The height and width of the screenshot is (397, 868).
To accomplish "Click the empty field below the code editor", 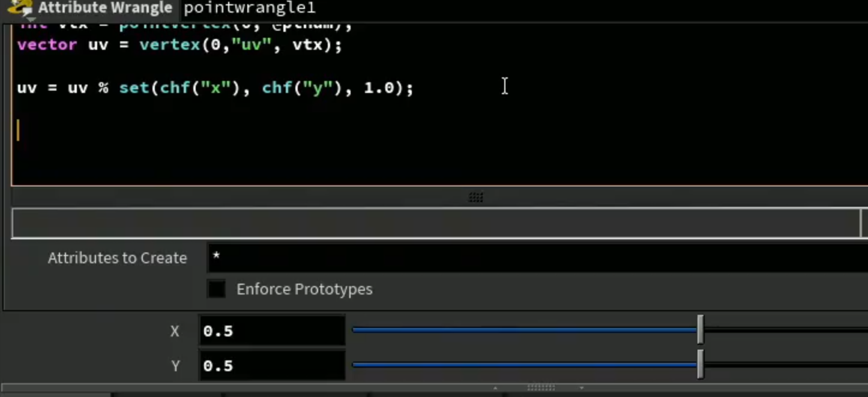I will pos(436,223).
